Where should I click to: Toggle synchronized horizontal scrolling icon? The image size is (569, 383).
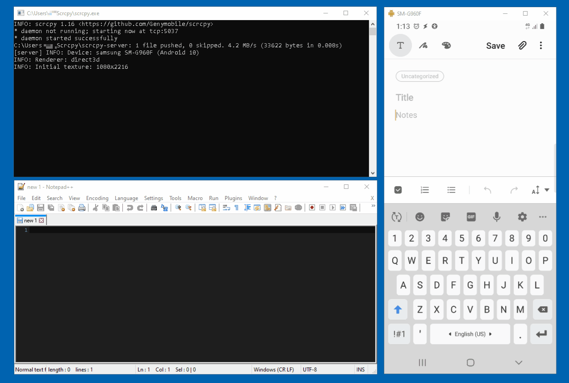(x=212, y=208)
